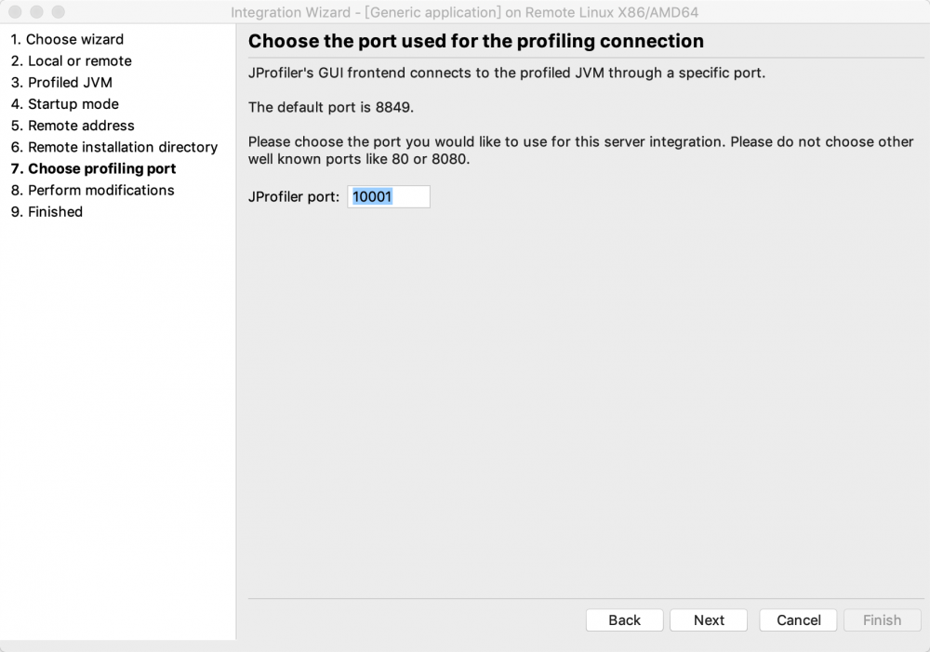Screen dimensions: 930x652
Task: Click the disabled Finish button
Action: 882,620
